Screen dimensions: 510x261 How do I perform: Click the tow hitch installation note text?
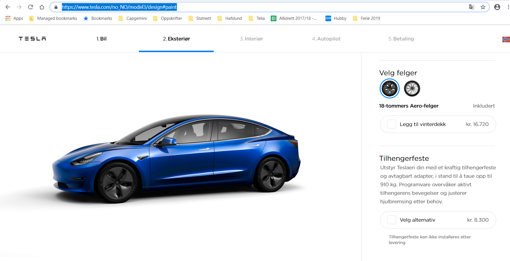429,240
